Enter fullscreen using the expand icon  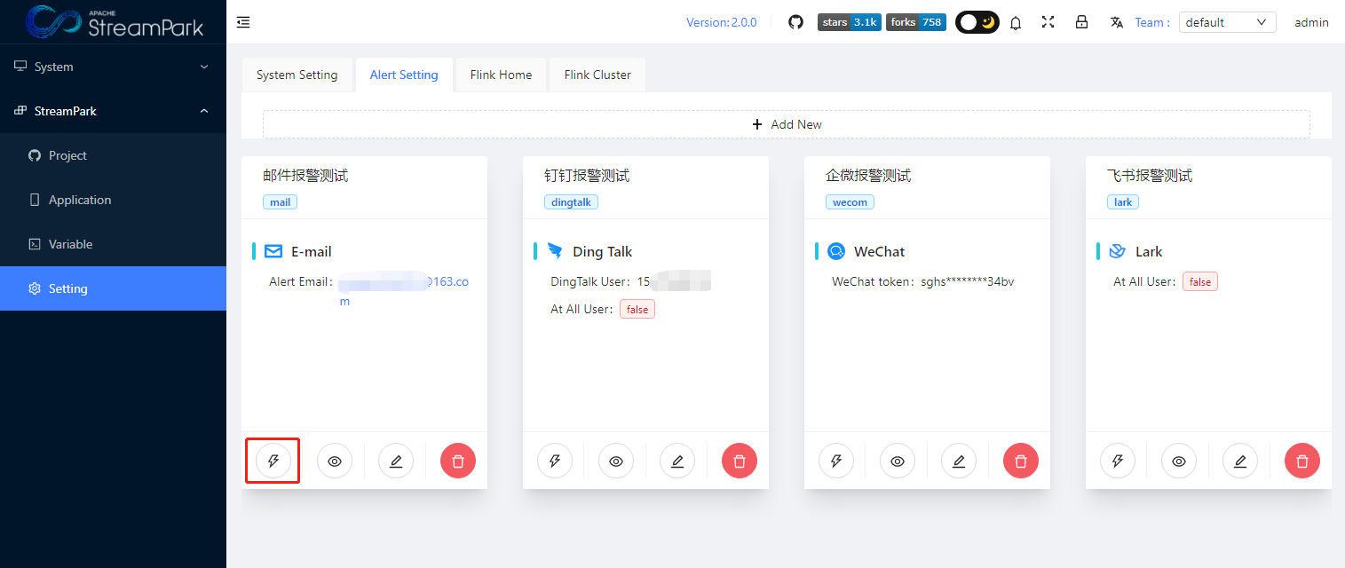(1048, 22)
